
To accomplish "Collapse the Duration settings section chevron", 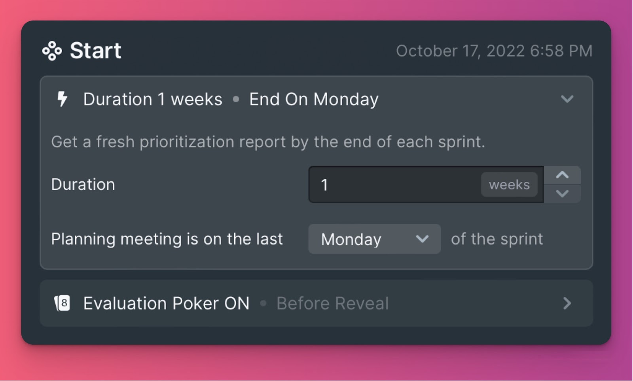I will [567, 99].
